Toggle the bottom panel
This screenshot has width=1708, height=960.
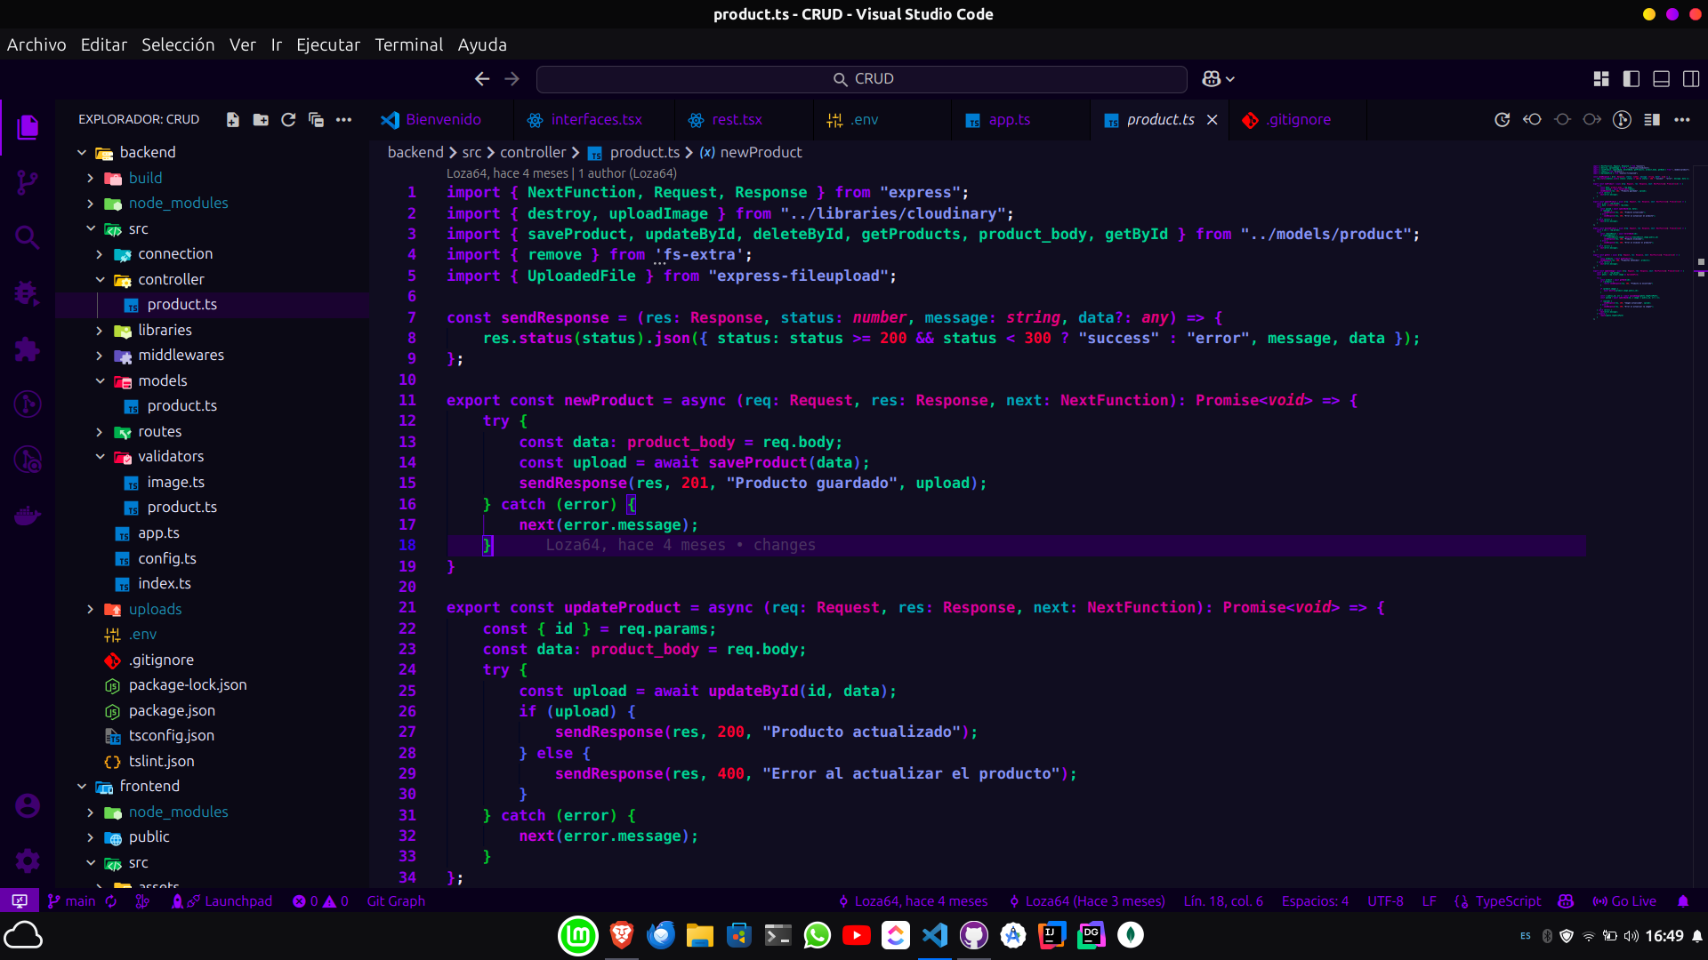1661,79
